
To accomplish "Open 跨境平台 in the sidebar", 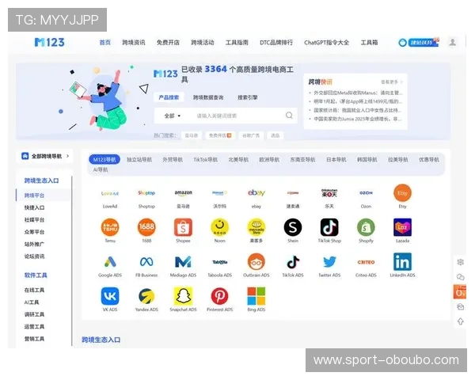I will point(34,196).
